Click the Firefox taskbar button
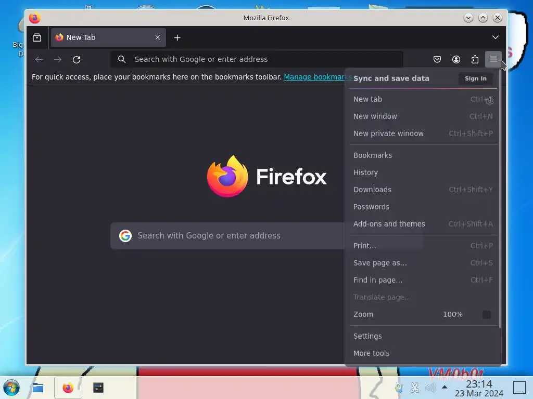Image resolution: width=533 pixels, height=399 pixels. 68,388
